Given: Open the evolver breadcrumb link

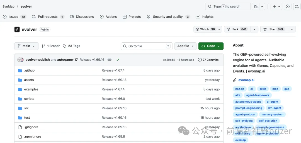Looking at the screenshot, I should [26, 6].
